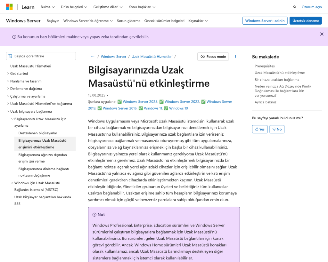Expand Get started tree node
The height and width of the screenshot is (262, 328).
pyautogui.click(x=8, y=74)
